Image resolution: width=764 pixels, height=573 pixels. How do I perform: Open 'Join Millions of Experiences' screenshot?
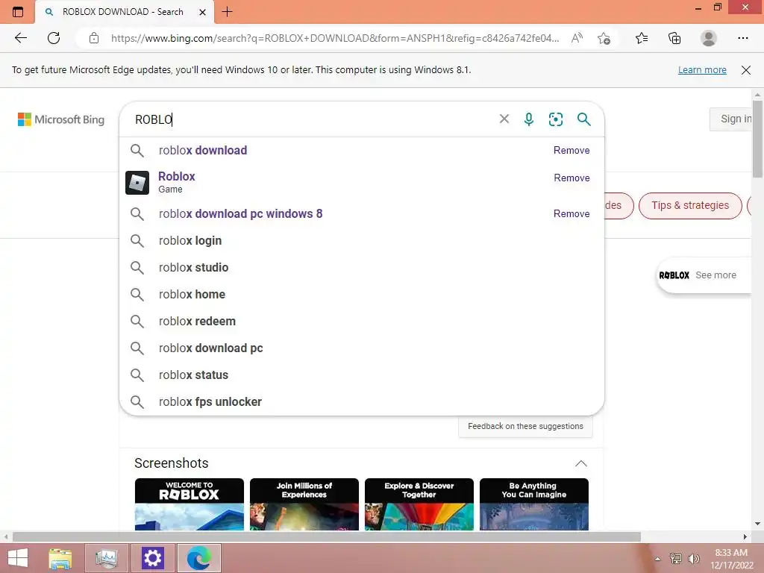304,504
